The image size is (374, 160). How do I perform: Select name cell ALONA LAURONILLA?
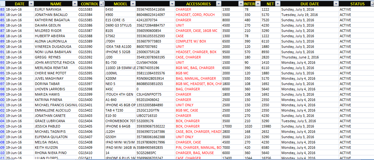(x=56, y=41)
